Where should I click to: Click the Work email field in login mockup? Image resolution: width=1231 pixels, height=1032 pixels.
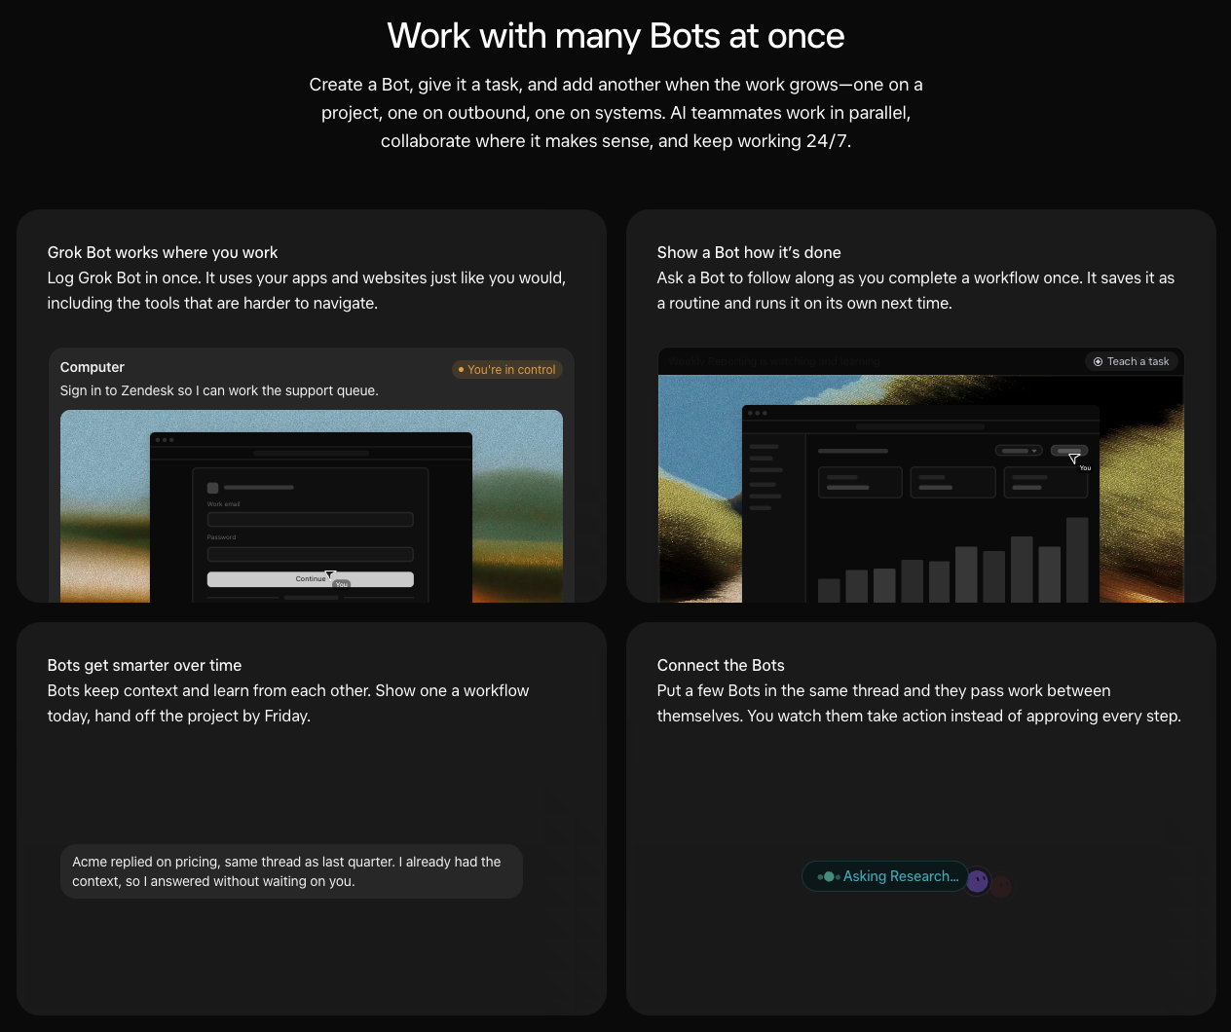310,520
